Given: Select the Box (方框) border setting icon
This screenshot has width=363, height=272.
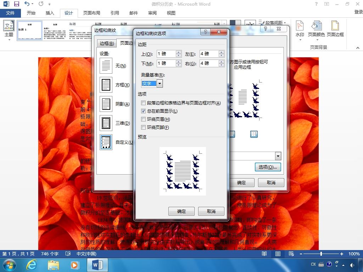Looking at the screenshot, I should pyautogui.click(x=106, y=85).
